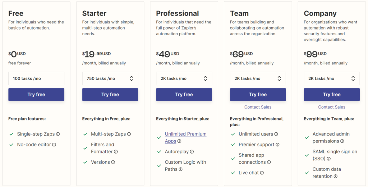The width and height of the screenshot is (368, 187).
Task: Show info for Custom data retention
Action: tap(336, 177)
